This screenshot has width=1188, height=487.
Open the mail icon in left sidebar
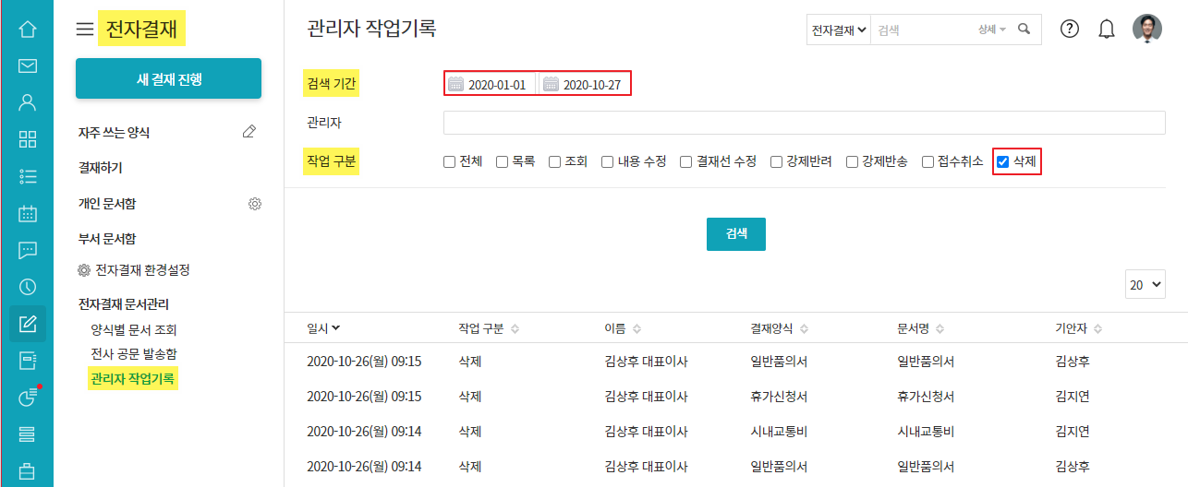point(27,65)
